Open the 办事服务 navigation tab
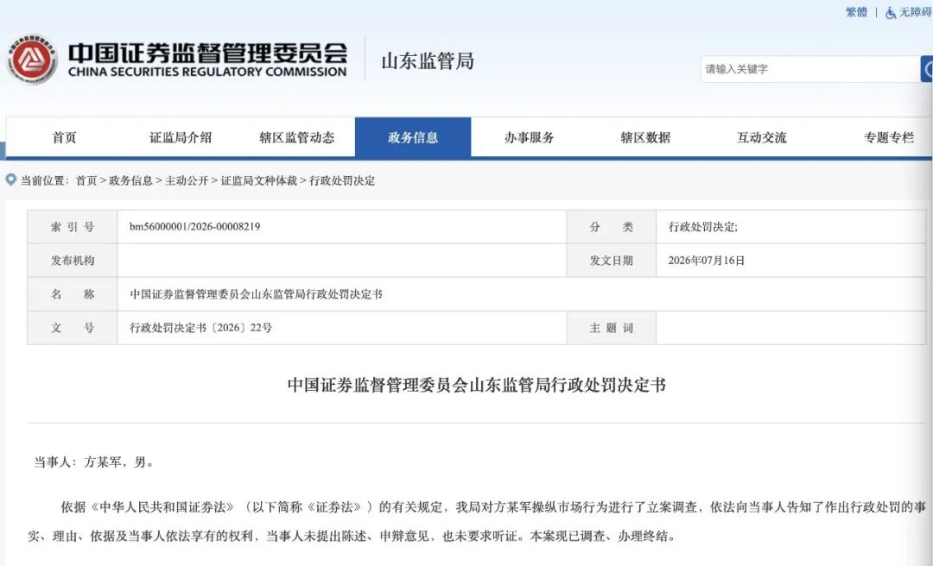The image size is (933, 566). point(529,137)
